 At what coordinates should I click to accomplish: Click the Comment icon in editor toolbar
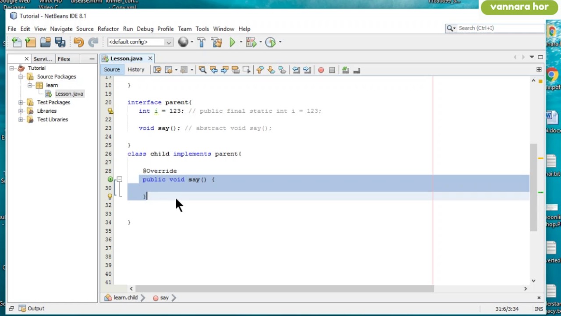345,70
